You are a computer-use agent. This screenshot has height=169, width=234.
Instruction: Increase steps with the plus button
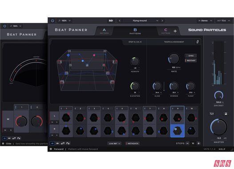click(x=198, y=143)
